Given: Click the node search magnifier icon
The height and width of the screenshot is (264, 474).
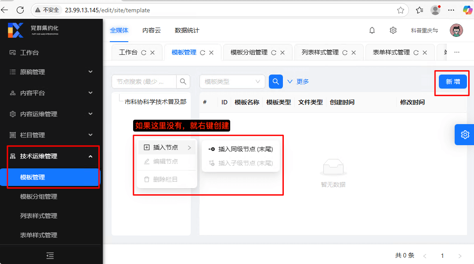Looking at the screenshot, I should click(183, 82).
